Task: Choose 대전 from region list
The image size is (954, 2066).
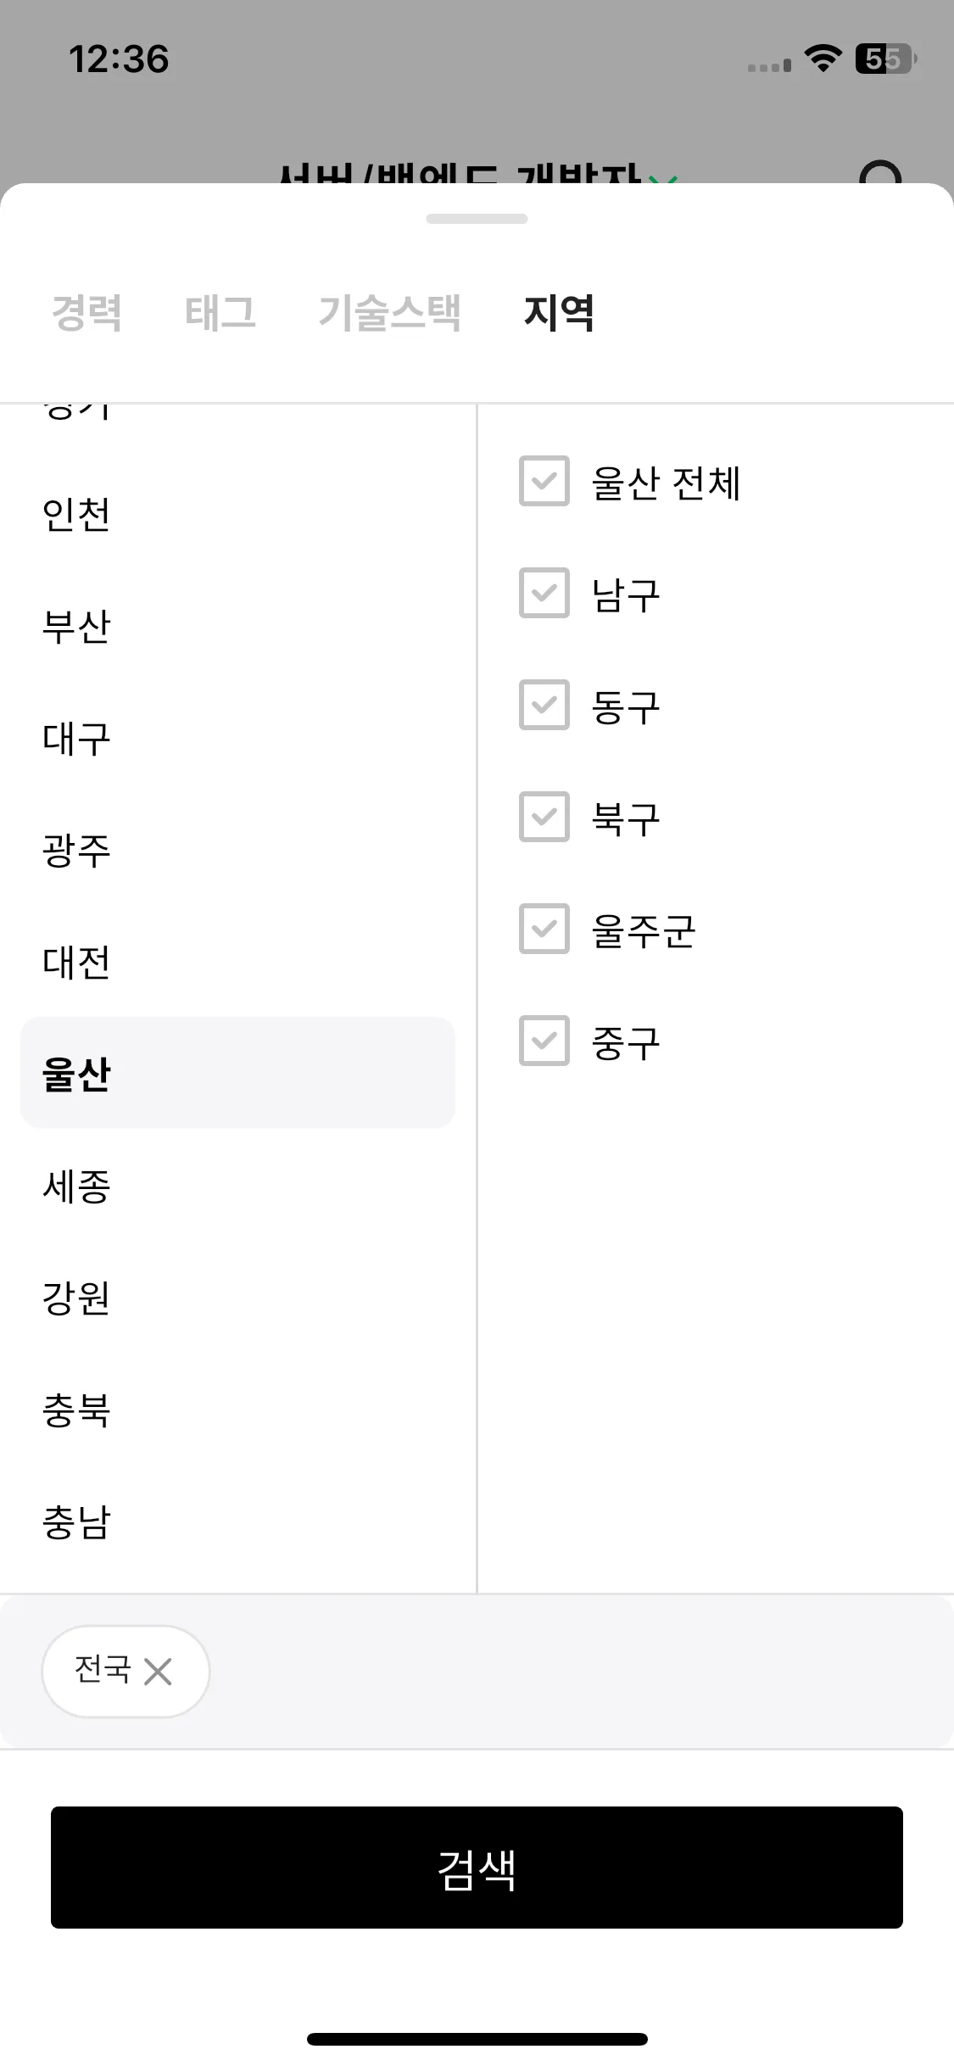Action: tap(237, 962)
